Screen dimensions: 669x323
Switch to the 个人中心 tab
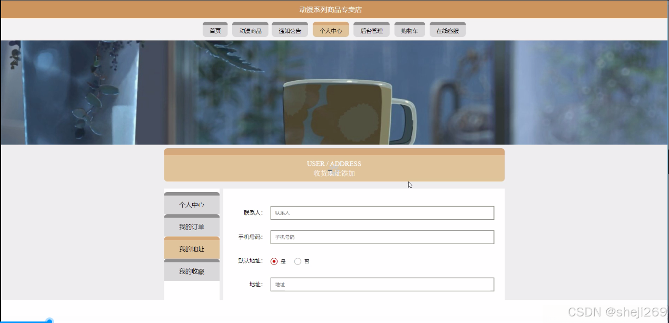(x=330, y=29)
